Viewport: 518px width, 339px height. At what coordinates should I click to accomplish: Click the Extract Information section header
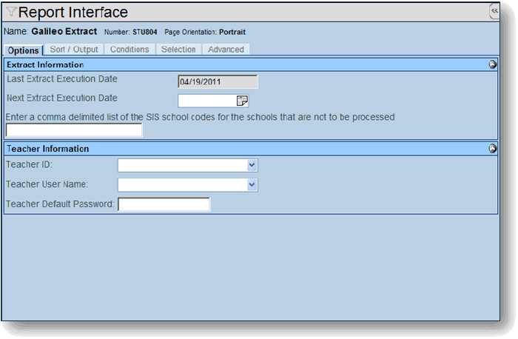tap(251, 64)
